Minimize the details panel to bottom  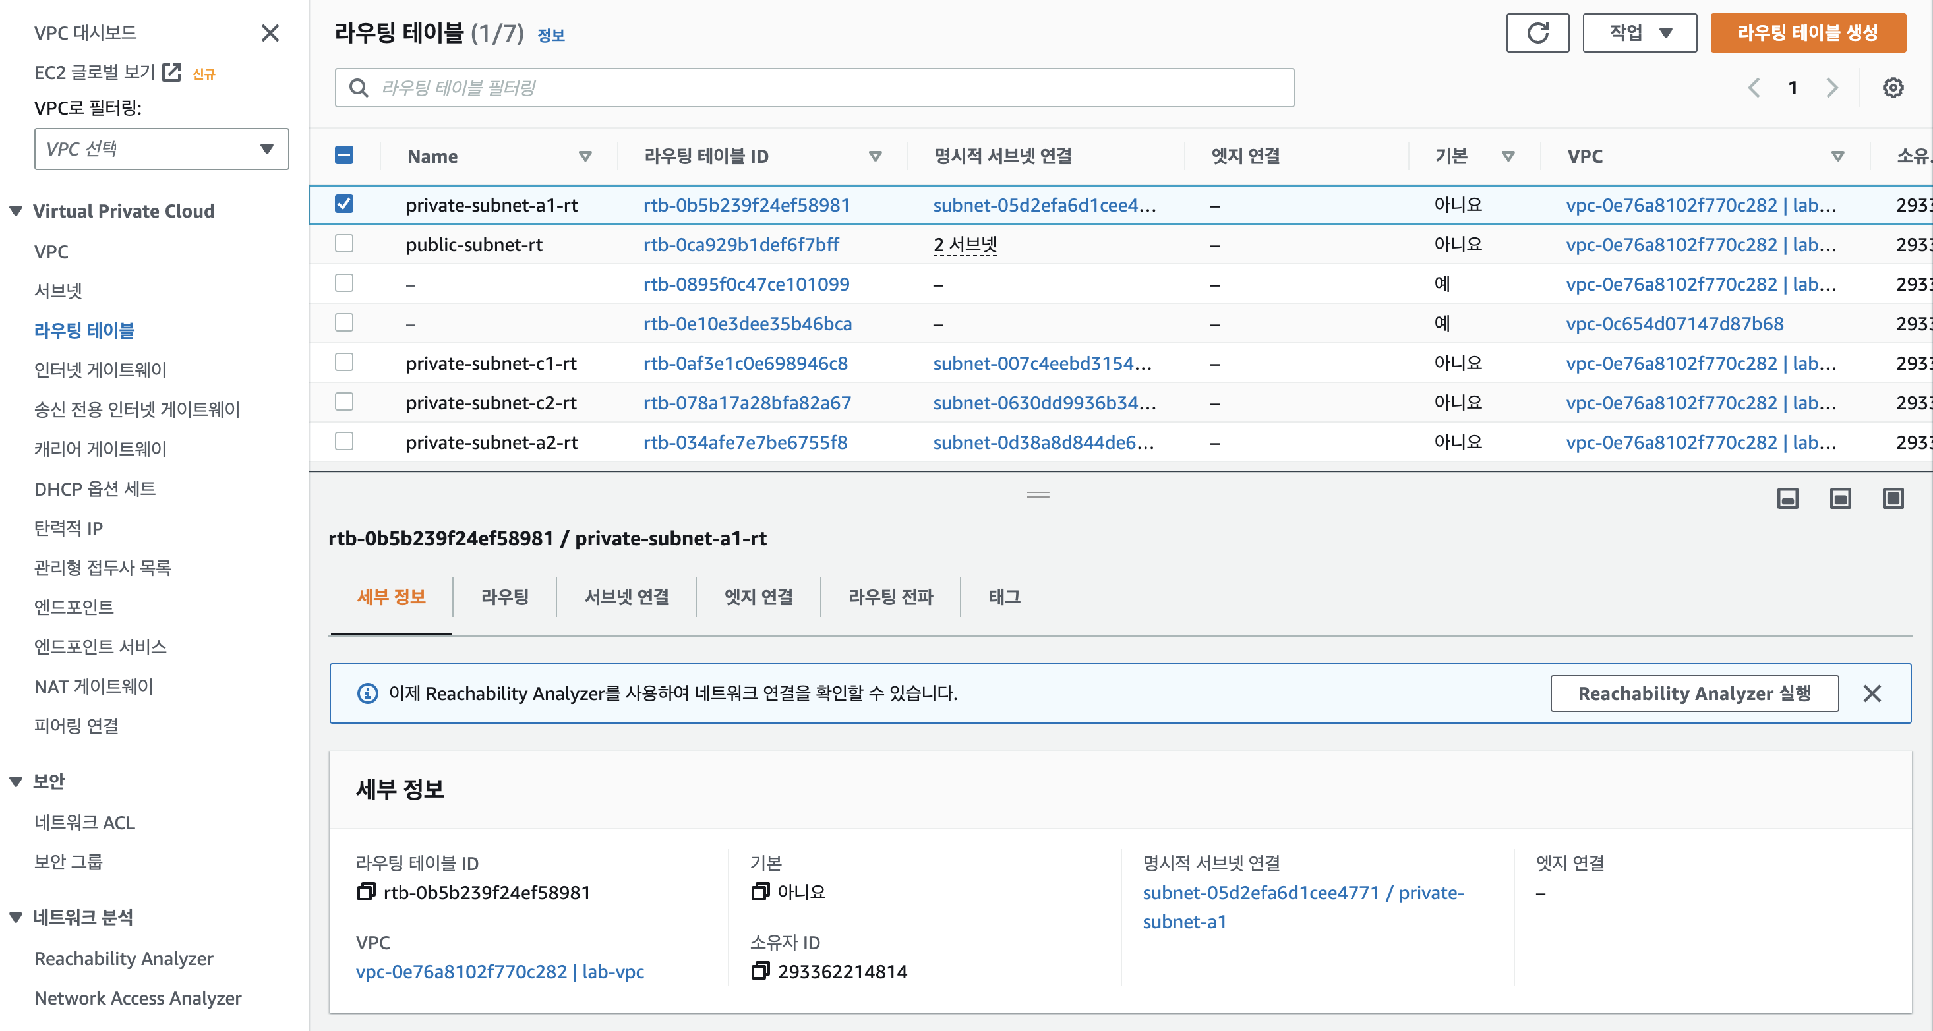pyautogui.click(x=1787, y=498)
